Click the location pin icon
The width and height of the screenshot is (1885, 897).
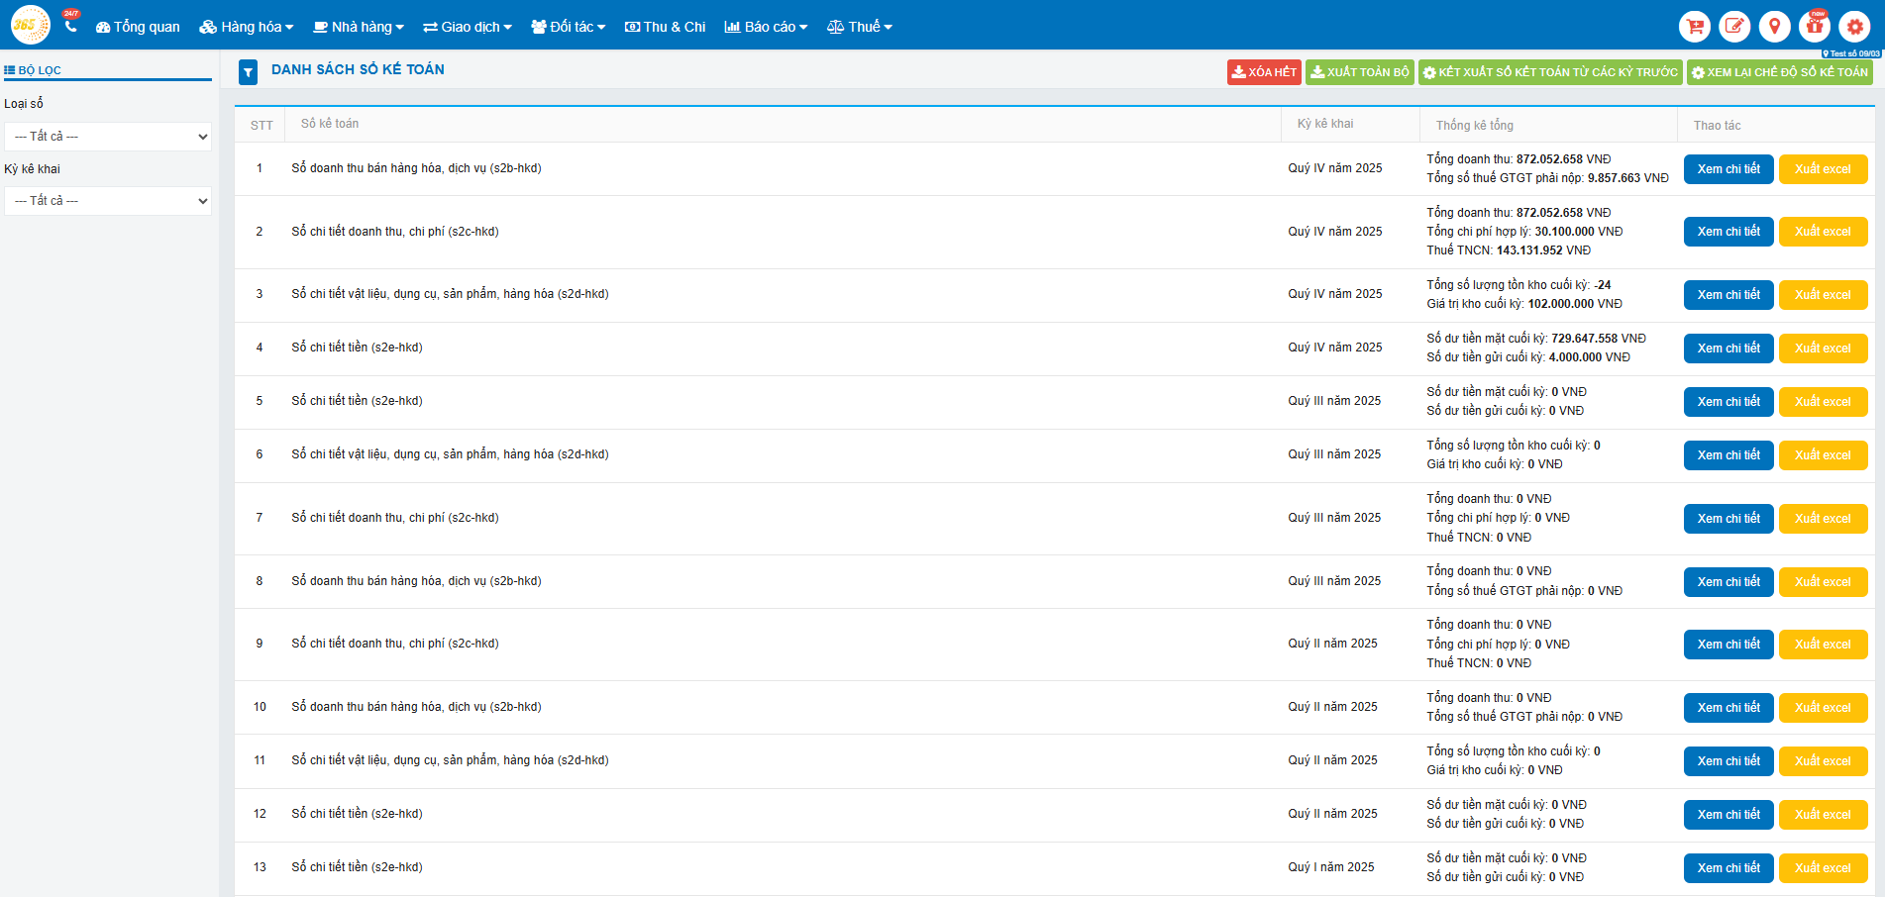pyautogui.click(x=1774, y=27)
